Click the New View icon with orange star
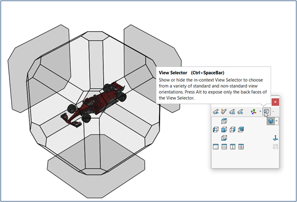This screenshot has height=202, width=297. [x=224, y=112]
